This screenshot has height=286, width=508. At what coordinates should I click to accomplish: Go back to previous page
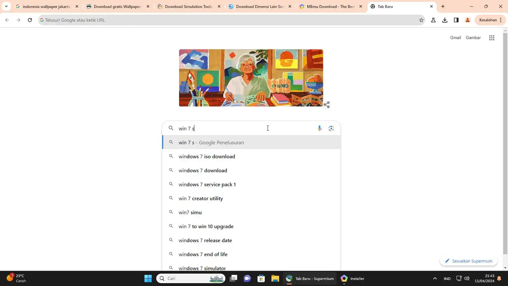tap(7, 20)
